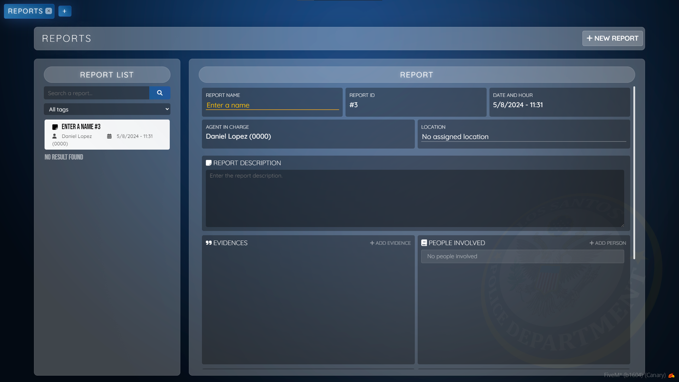Click into the report description textarea

pyautogui.click(x=414, y=198)
